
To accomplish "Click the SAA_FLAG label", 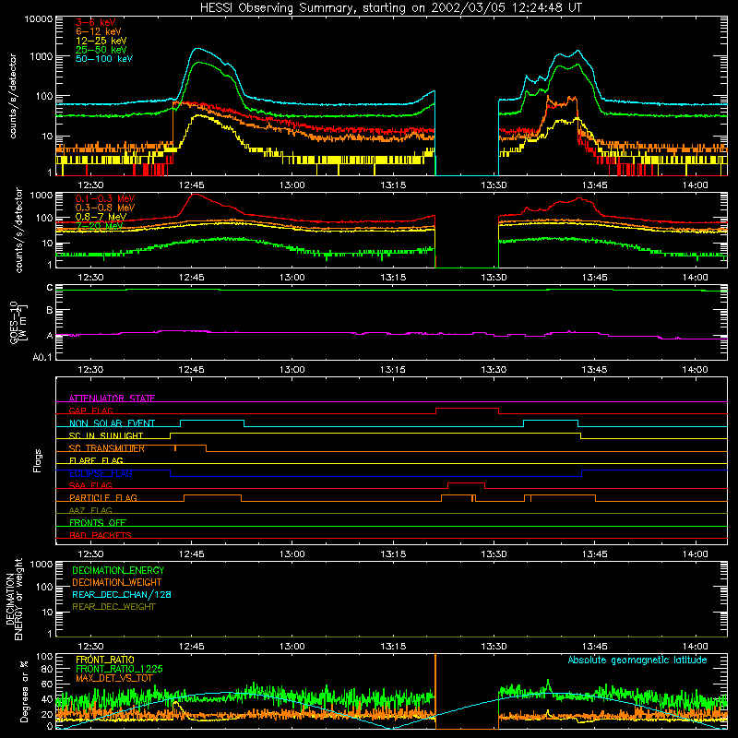I will 90,485.
